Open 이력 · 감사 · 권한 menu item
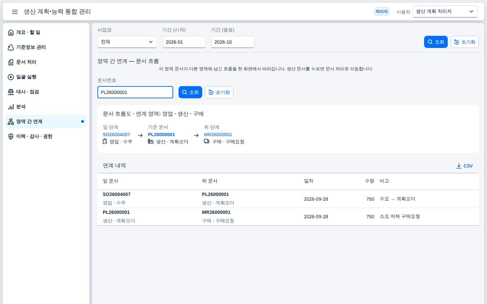This screenshot has width=487, height=304. [46, 137]
